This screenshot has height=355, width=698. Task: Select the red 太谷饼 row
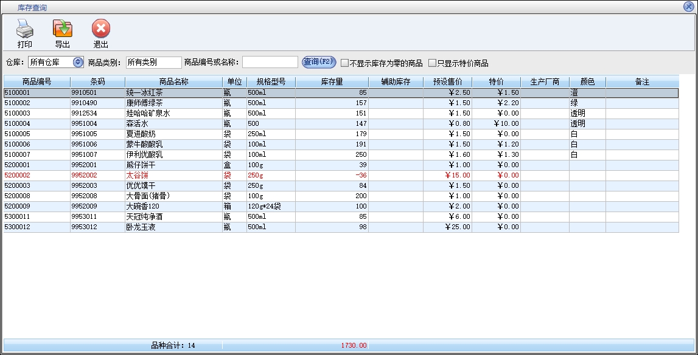coord(173,175)
